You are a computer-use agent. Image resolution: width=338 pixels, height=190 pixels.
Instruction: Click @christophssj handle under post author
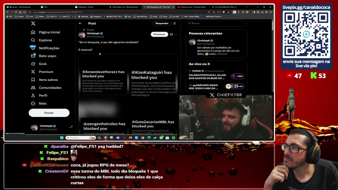coord(95,37)
